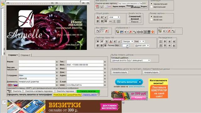
Task: Click the Должность field генеральный директор
Action: click(37, 82)
